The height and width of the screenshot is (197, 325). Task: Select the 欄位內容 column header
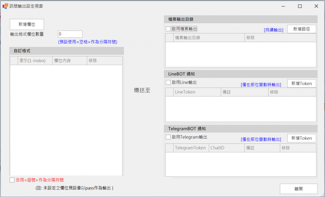click(x=70, y=61)
